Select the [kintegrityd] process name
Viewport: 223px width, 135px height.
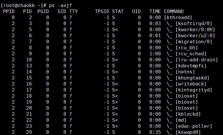pyautogui.click(x=194, y=90)
